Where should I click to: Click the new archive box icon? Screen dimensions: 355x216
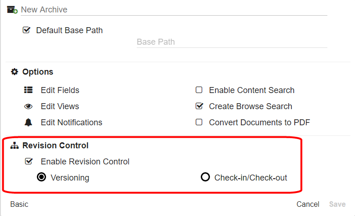12,9
